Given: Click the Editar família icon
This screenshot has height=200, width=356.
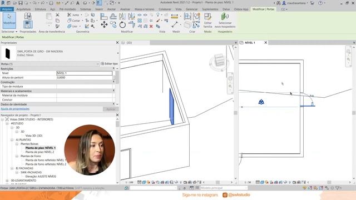Looking at the screenshot, I should (x=207, y=21).
